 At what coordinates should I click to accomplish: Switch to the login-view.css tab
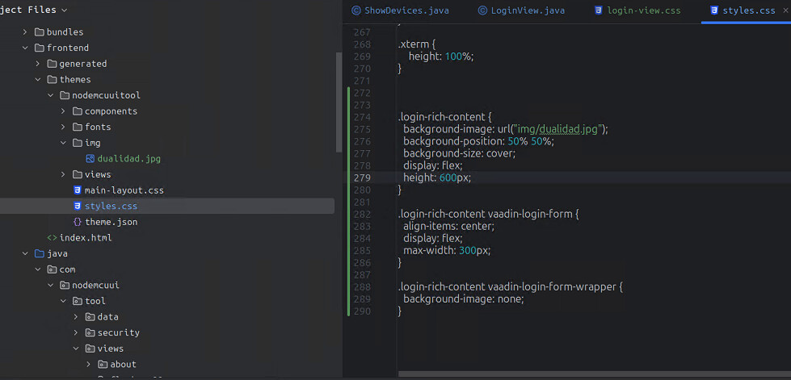click(644, 10)
